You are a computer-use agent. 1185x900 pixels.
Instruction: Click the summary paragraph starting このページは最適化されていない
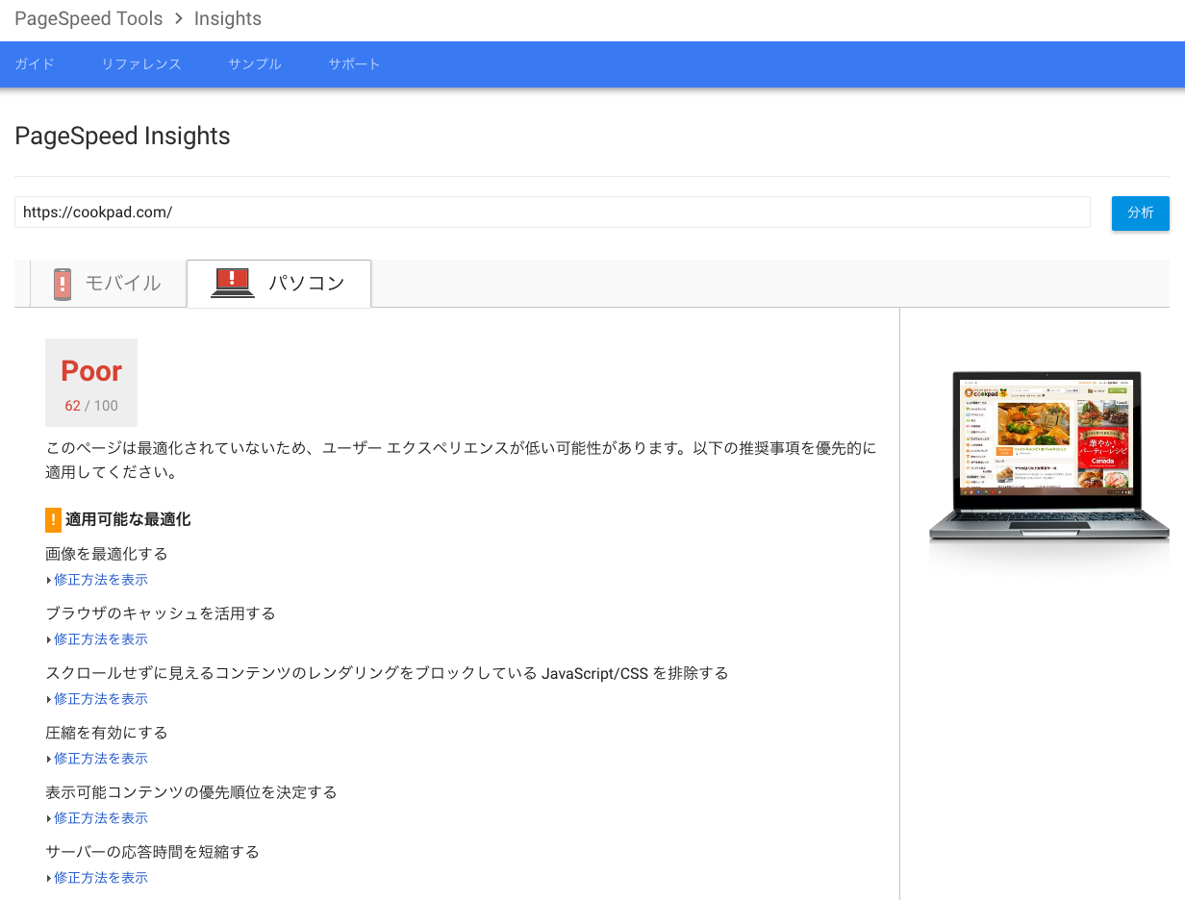(x=461, y=461)
